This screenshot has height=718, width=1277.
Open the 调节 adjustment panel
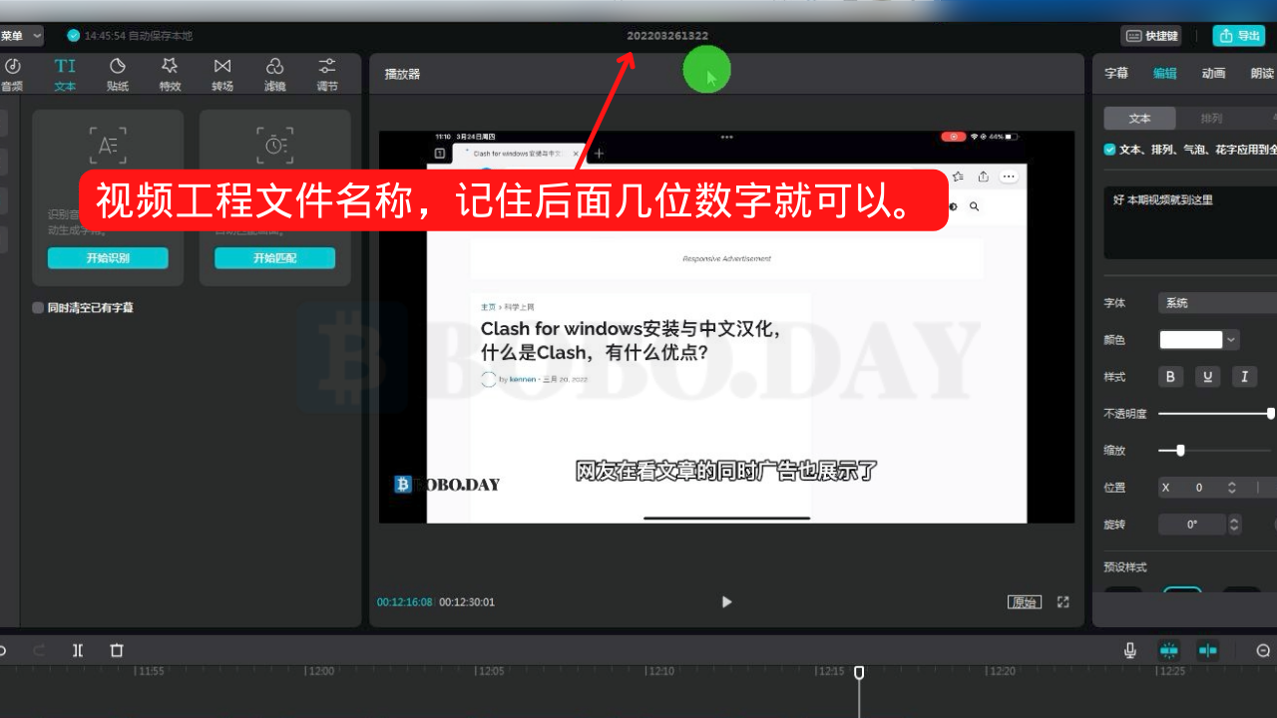(x=327, y=74)
